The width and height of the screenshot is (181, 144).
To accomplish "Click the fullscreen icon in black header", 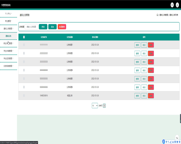I will [x=172, y=5].
